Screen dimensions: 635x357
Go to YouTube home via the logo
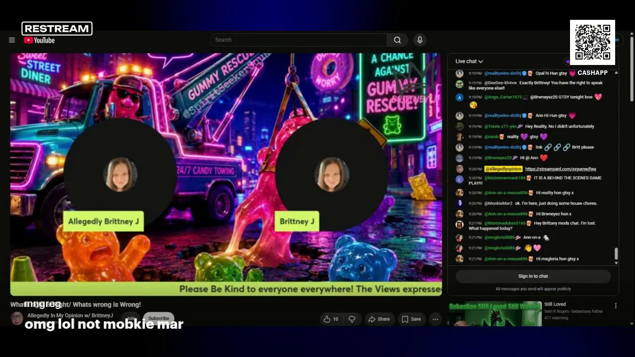pos(39,40)
